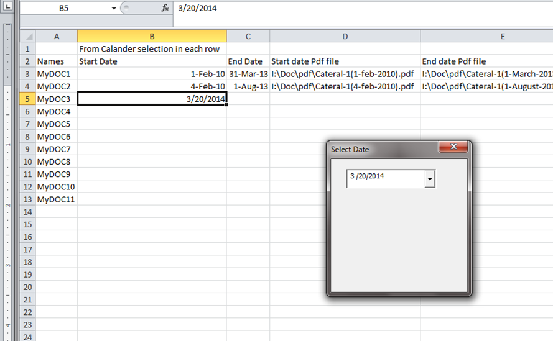Click the formula bar showing 3/20/2014

click(x=361, y=9)
